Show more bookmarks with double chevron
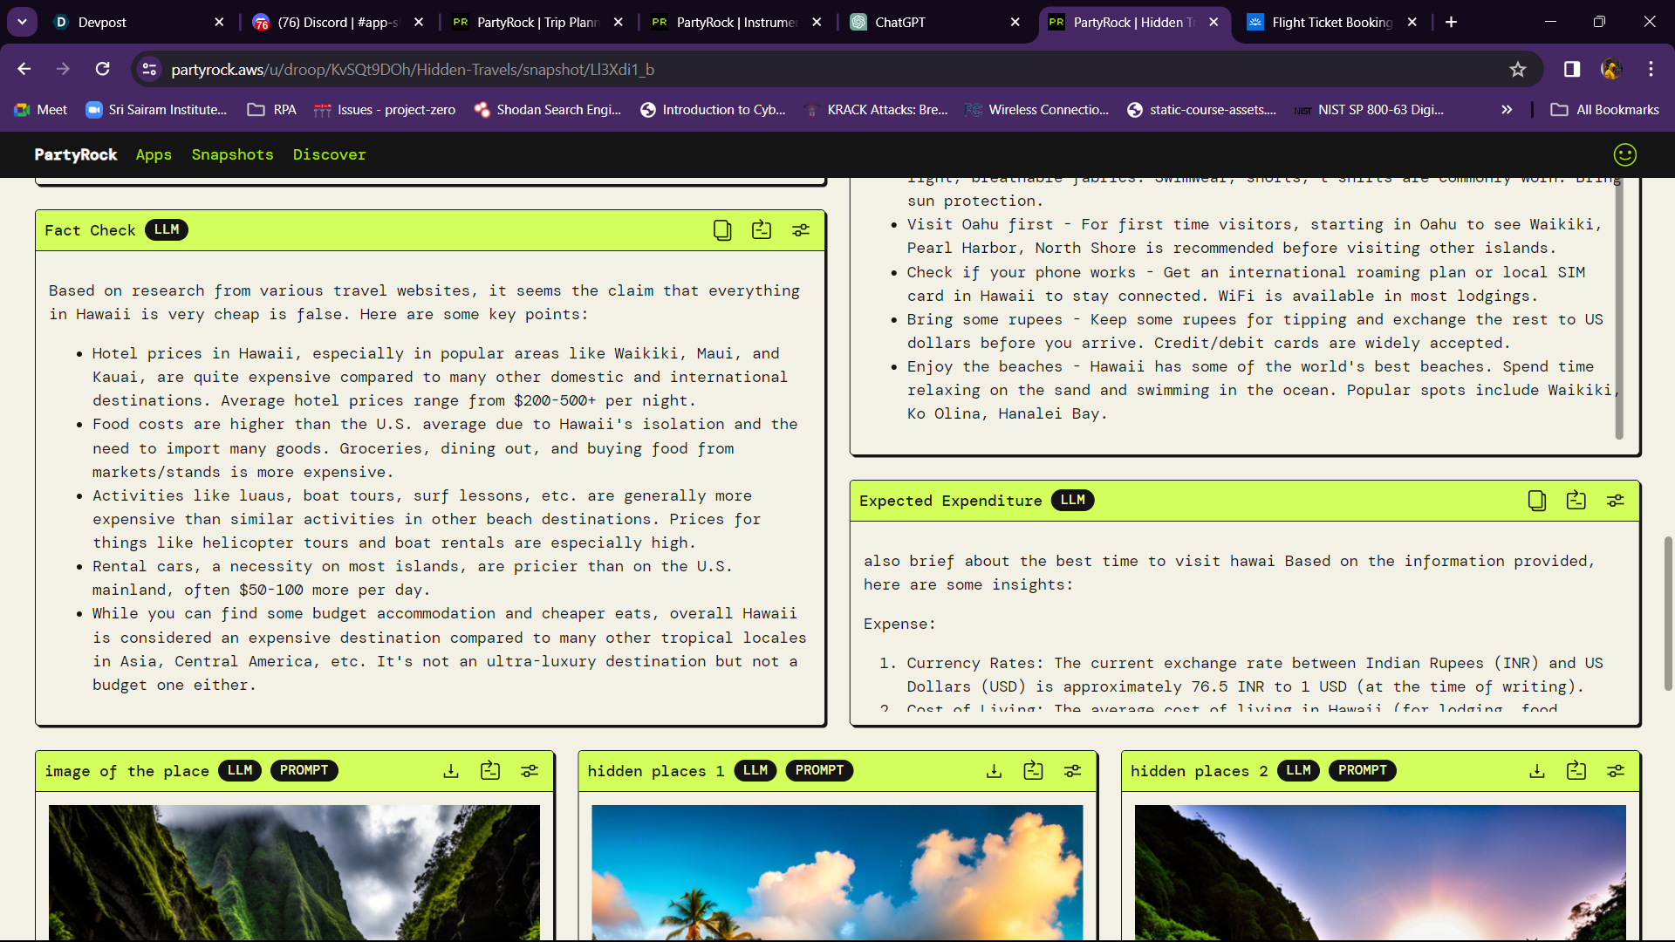Screen dimensions: 1675x942 [1507, 110]
